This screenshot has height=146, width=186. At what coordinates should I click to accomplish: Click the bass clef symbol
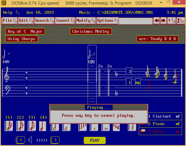pos(8,90)
